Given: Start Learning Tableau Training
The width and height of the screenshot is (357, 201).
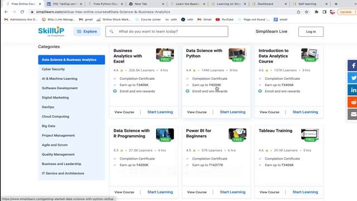Looking at the screenshot, I should (305, 192).
